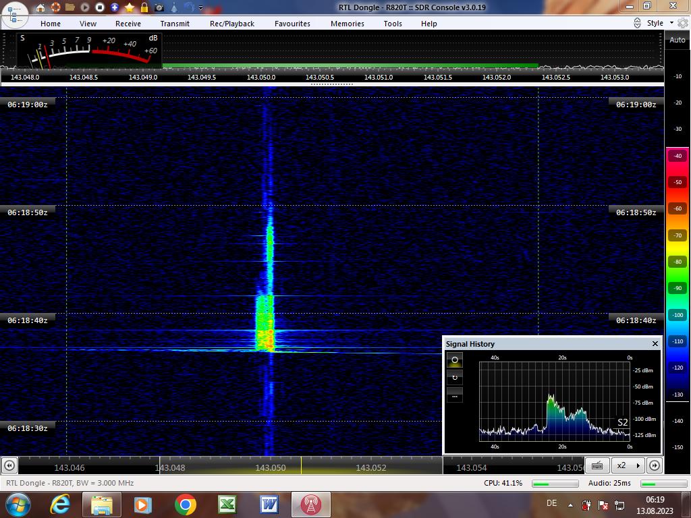The height and width of the screenshot is (518, 691).
Task: Click the rewind button on tuning bar
Action: (x=9, y=465)
